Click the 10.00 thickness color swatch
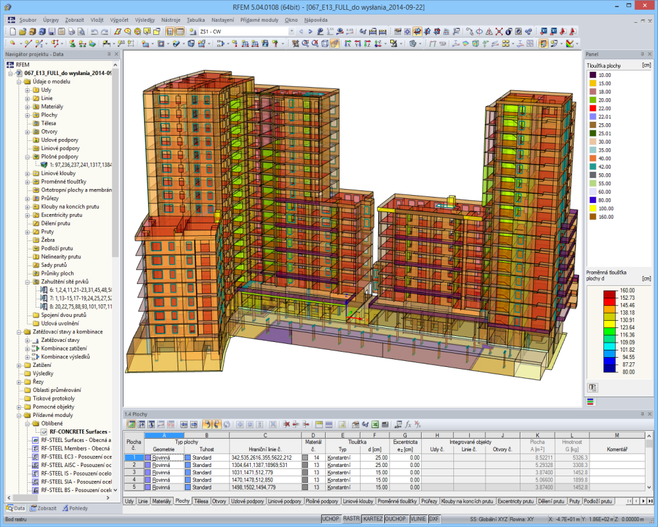 click(x=593, y=75)
